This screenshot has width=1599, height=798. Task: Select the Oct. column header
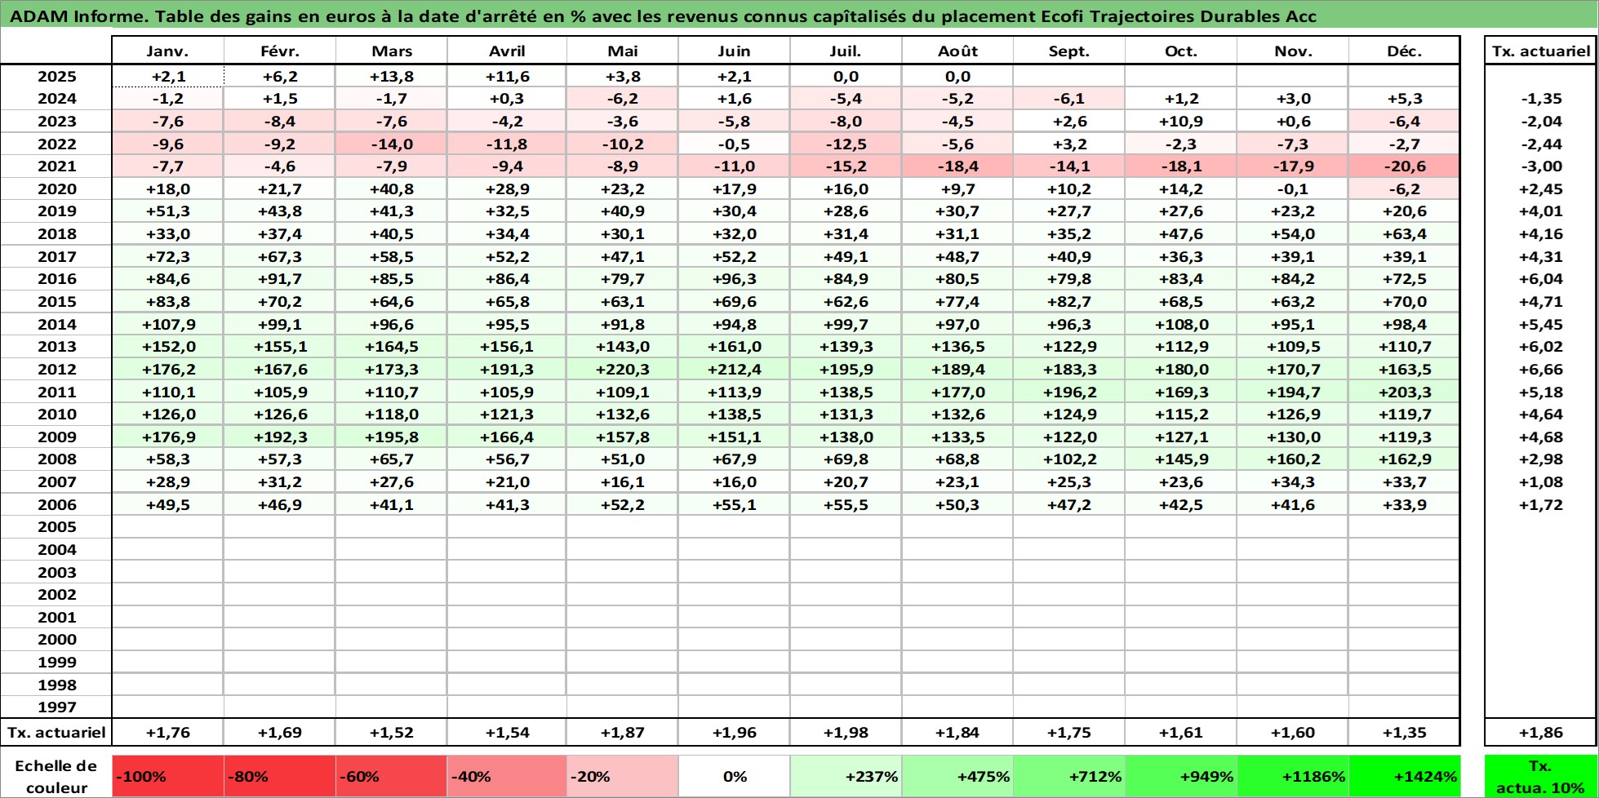[x=1181, y=51]
